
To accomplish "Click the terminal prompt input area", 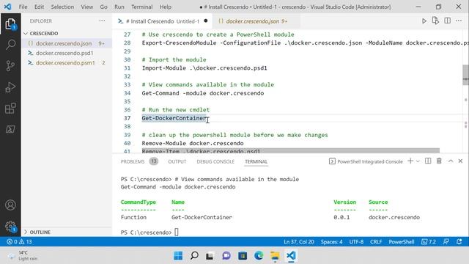I will [x=177, y=232].
